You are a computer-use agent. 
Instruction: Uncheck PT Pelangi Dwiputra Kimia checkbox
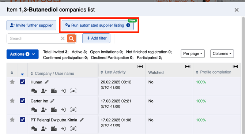(23, 120)
